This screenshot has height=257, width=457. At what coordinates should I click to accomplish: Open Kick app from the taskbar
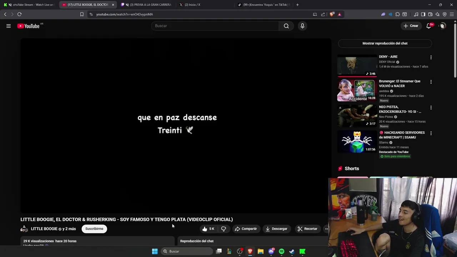(302, 251)
